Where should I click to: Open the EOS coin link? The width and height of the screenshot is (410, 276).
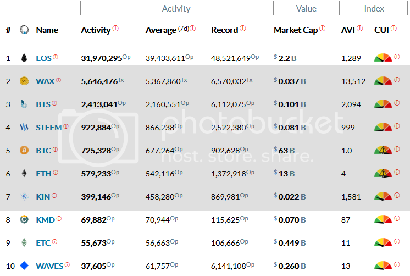pos(43,58)
